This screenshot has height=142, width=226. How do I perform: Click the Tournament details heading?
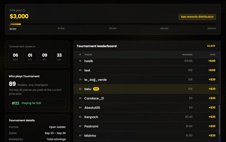[x=22, y=120]
